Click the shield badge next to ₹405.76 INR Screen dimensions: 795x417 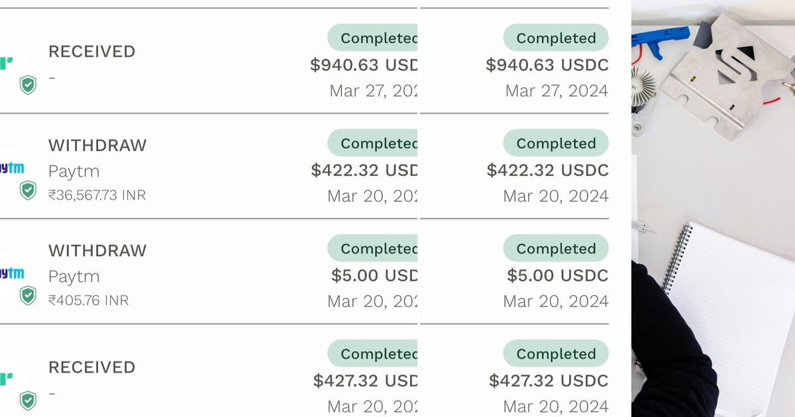pyautogui.click(x=28, y=295)
